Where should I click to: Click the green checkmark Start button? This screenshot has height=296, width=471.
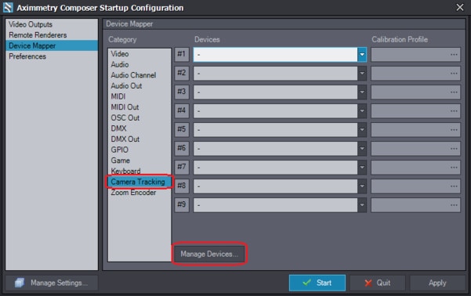[x=317, y=283]
